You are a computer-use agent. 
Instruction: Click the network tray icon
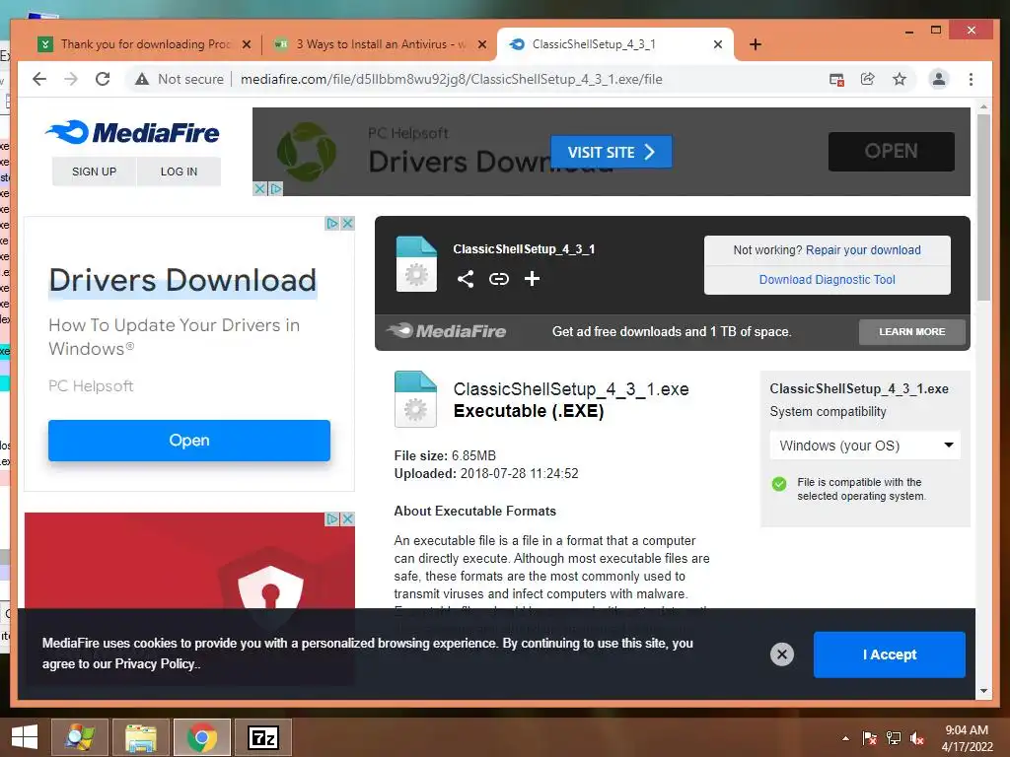(894, 738)
